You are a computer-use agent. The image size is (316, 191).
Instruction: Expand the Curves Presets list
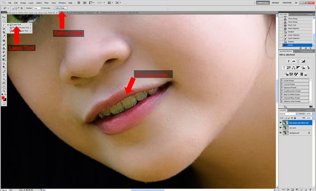(283, 83)
